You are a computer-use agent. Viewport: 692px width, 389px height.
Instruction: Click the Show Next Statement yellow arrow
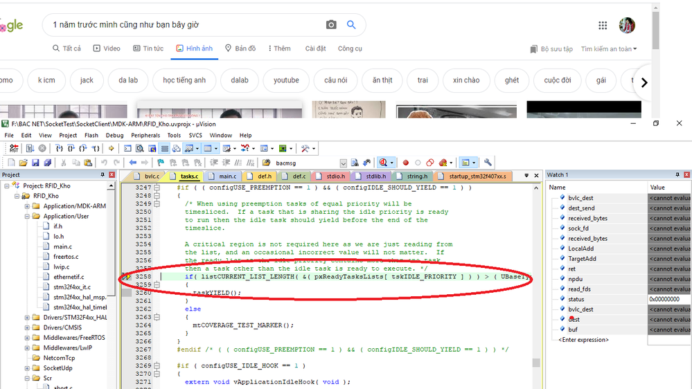(112, 148)
